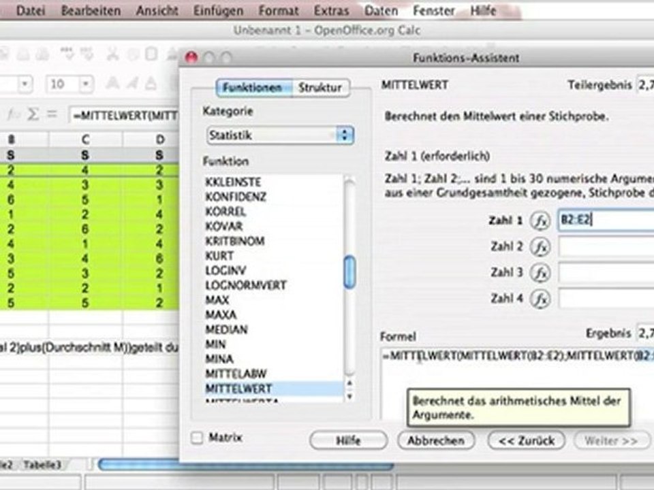Open the Bearbeiten menu
654x490 pixels.
coord(91,10)
